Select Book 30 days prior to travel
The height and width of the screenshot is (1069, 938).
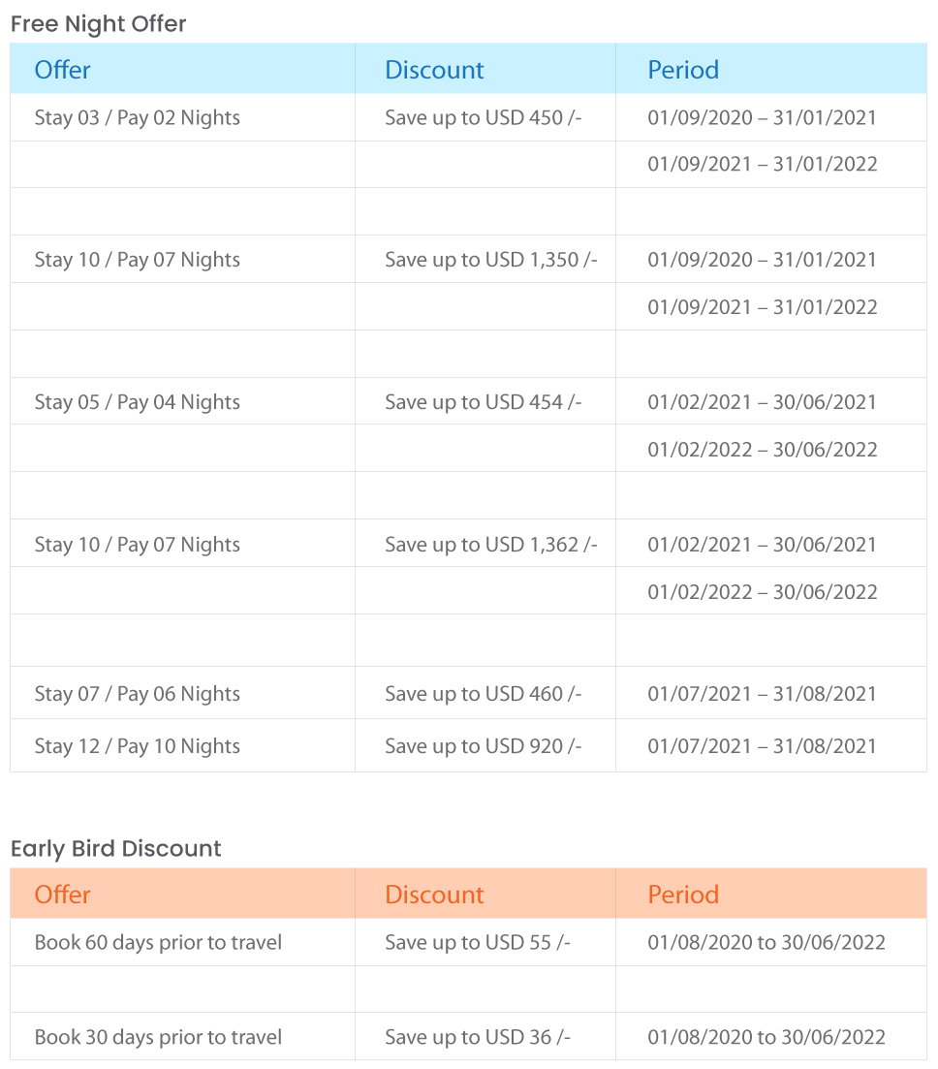158,1038
